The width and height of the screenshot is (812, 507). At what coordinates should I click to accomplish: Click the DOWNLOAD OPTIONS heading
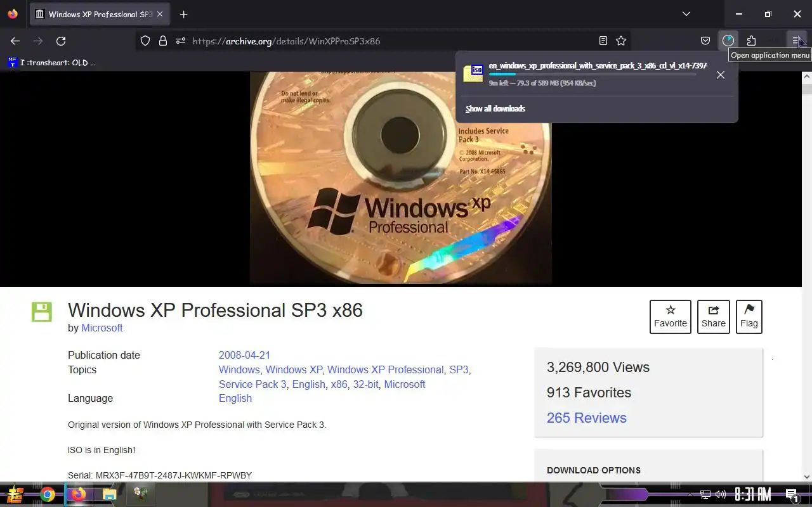[x=594, y=470]
